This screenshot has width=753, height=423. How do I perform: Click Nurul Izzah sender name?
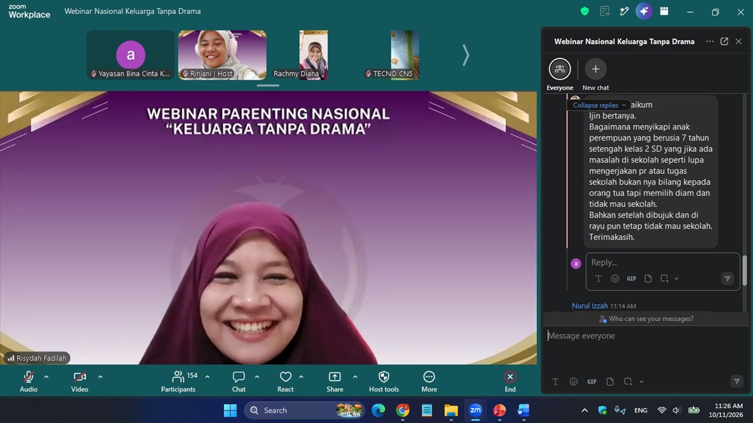(590, 306)
